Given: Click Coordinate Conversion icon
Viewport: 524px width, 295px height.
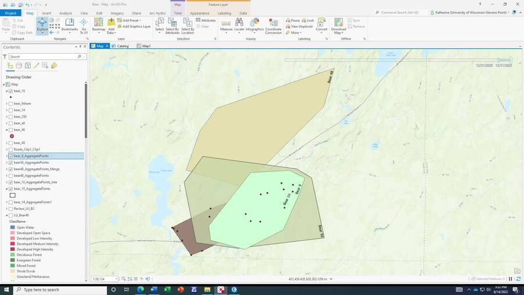Looking at the screenshot, I should [273, 24].
